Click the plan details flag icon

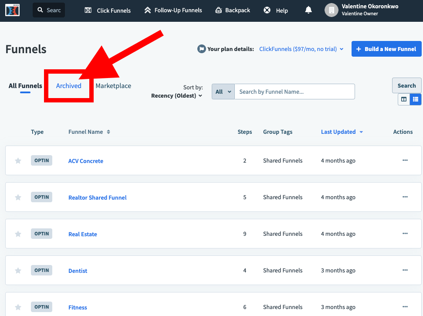(201, 49)
